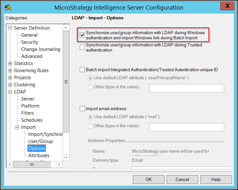
Task: Expand the Projects tree node
Action: click(10, 78)
